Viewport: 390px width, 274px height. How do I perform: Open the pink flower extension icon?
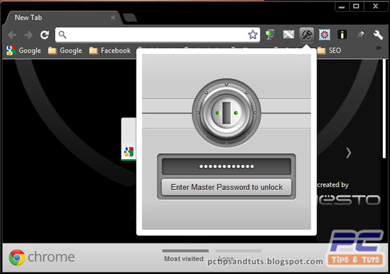tap(324, 34)
